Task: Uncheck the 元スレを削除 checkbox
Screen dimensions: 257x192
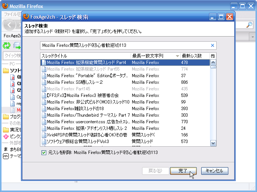Action: point(44,153)
